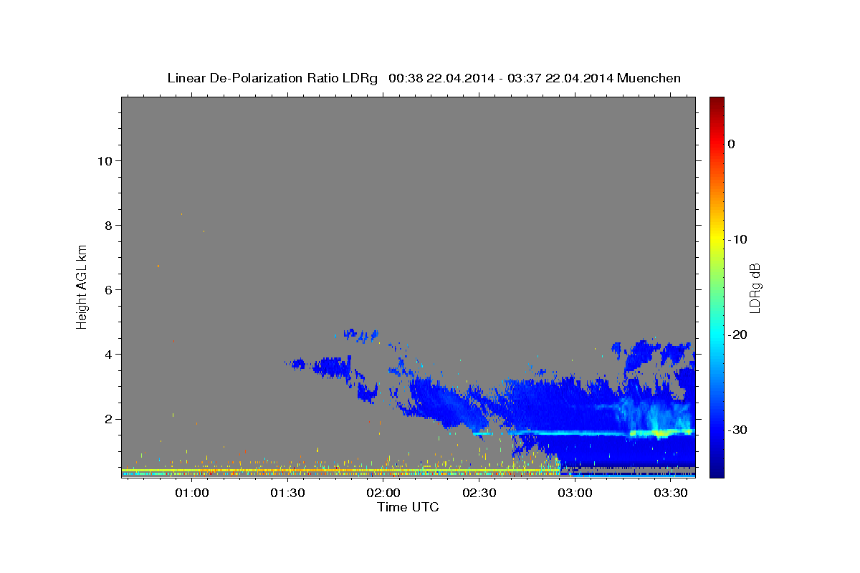Screen dimensions: 860x573
Task: Click the colorbar value 0 label
Action: point(732,144)
